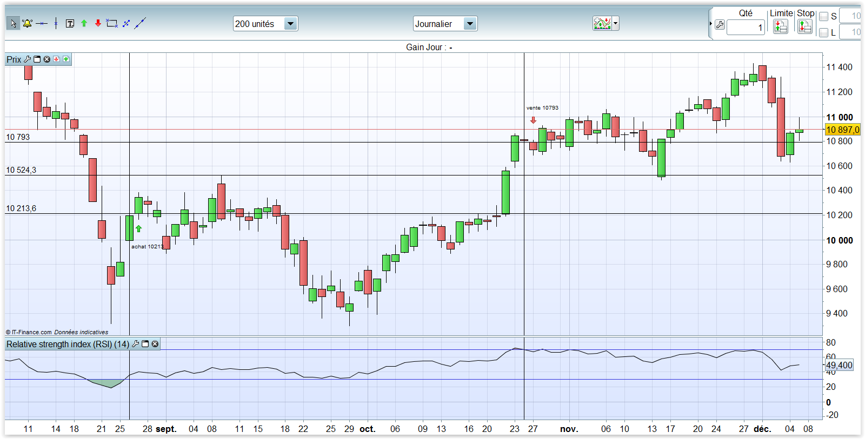Open order panel wrench settings
Viewport: 865px width, 439px height.
(720, 24)
